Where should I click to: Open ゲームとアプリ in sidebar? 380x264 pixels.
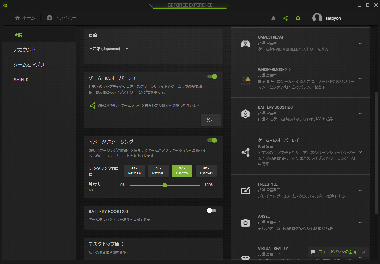(39, 65)
